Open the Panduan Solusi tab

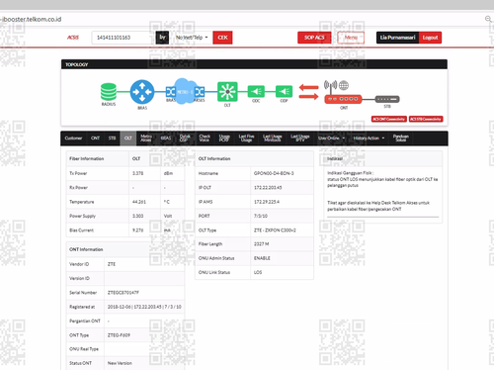click(401, 139)
